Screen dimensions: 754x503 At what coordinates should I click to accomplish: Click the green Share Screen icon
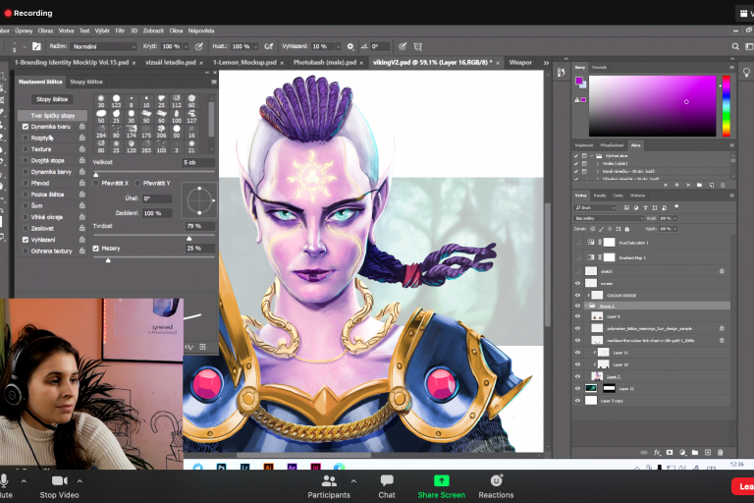pyautogui.click(x=441, y=480)
